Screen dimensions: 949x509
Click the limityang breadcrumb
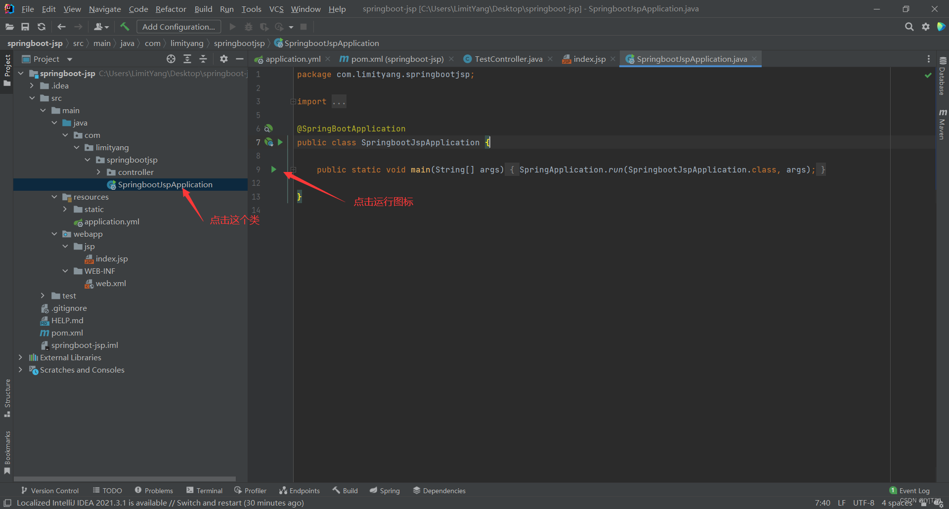pyautogui.click(x=187, y=43)
